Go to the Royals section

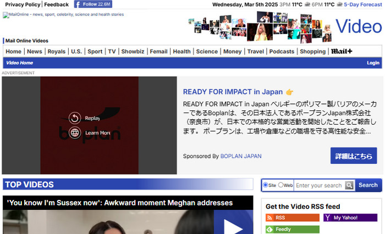[x=57, y=52]
